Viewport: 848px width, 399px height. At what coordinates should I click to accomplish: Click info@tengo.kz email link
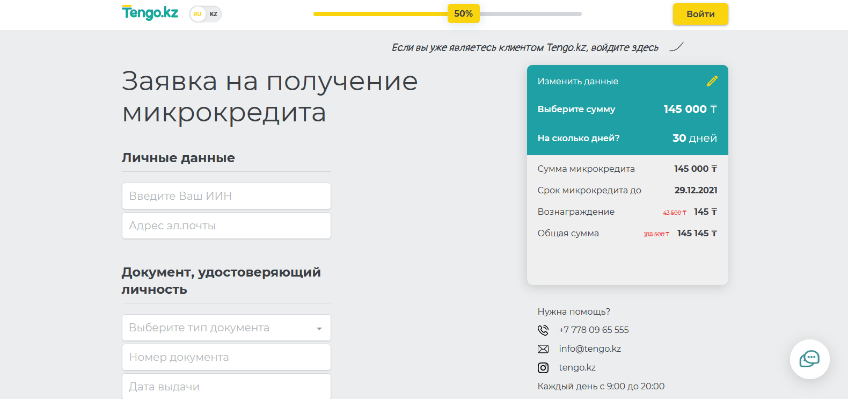click(590, 349)
